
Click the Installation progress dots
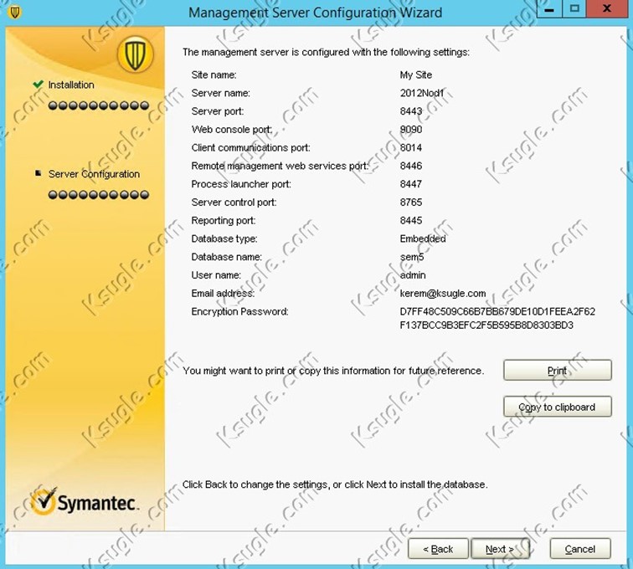pos(99,105)
